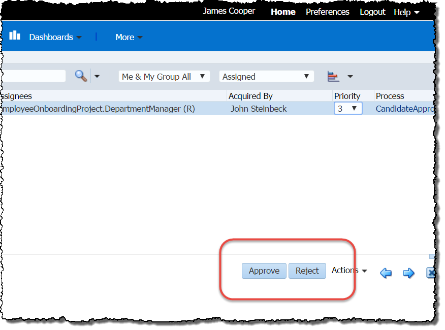This screenshot has width=445, height=330.
Task: Expand arrow next to chart view icon
Action: tap(350, 77)
